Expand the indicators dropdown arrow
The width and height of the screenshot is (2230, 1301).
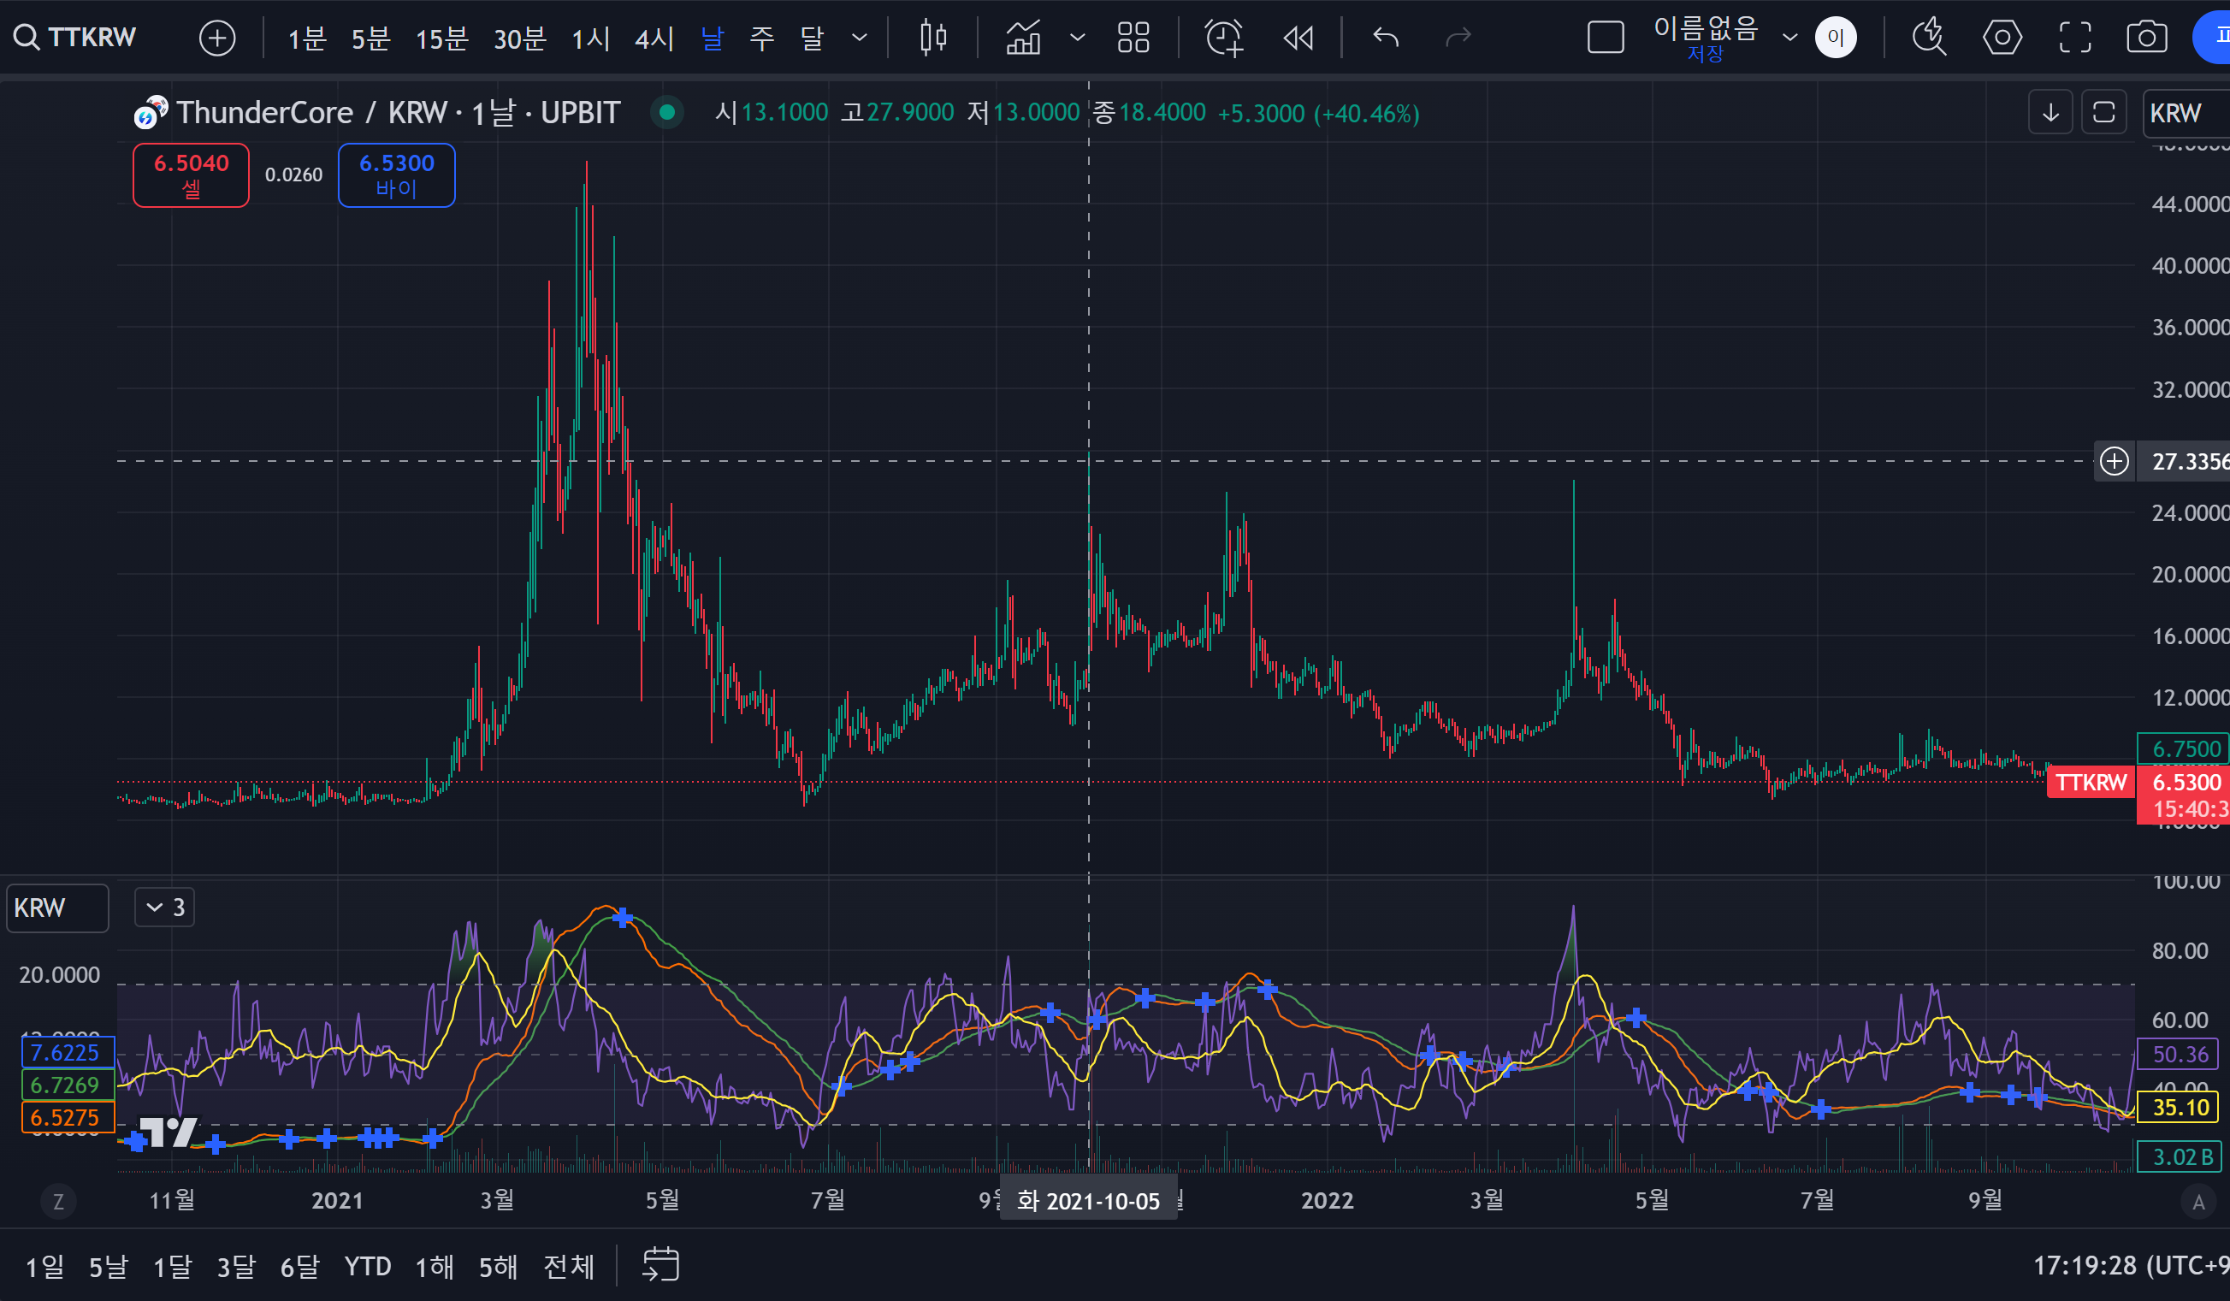pos(1077,38)
